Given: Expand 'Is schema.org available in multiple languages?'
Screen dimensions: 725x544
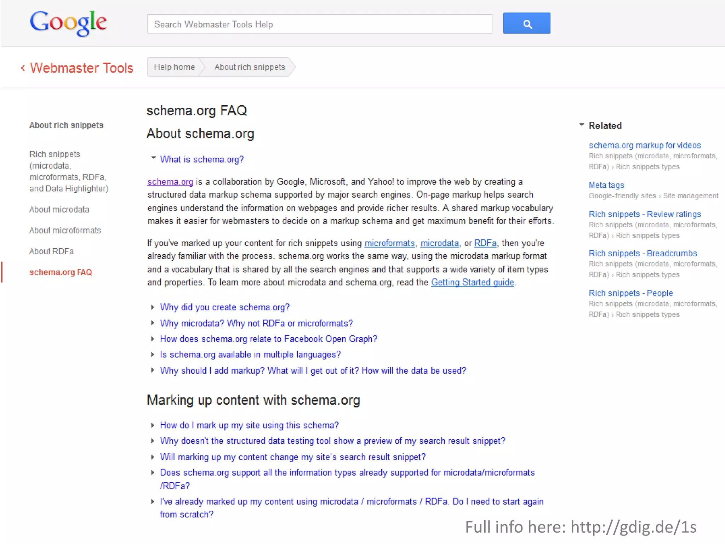Looking at the screenshot, I should coord(250,355).
